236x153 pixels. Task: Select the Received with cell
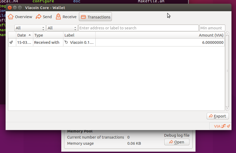(x=48, y=42)
